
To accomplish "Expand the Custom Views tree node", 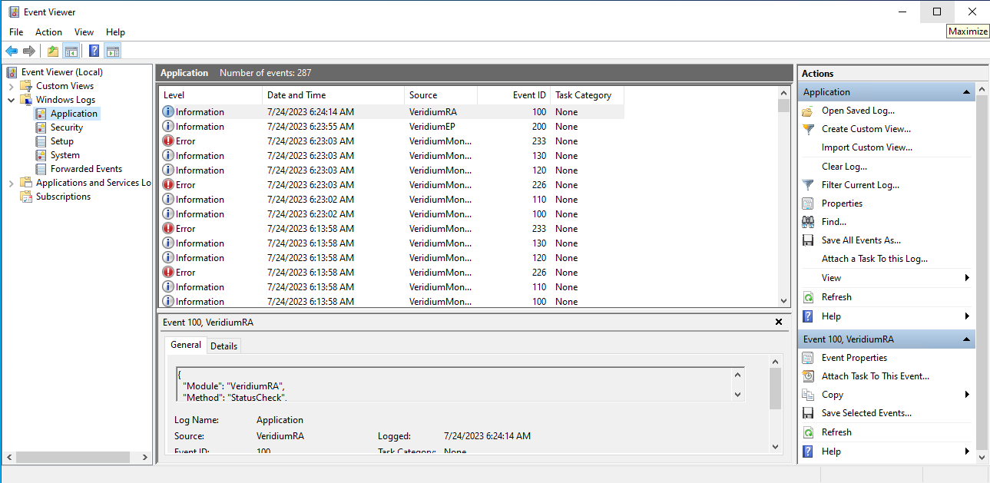I will (x=12, y=86).
